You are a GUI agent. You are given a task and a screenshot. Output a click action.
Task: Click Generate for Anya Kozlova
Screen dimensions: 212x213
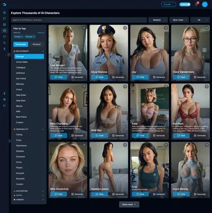point(118,77)
